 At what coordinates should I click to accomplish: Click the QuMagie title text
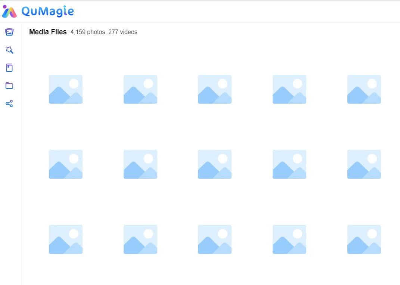pyautogui.click(x=48, y=11)
